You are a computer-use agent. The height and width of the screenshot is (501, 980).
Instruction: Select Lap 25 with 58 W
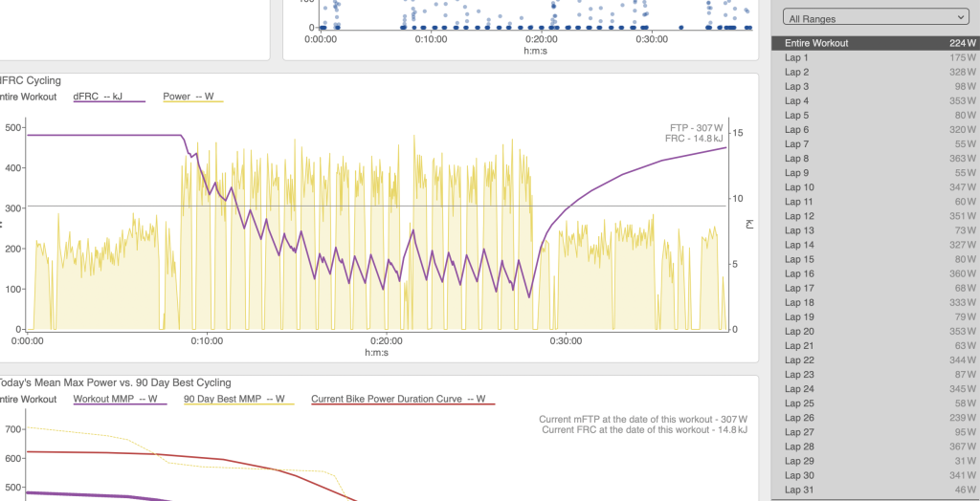click(875, 403)
